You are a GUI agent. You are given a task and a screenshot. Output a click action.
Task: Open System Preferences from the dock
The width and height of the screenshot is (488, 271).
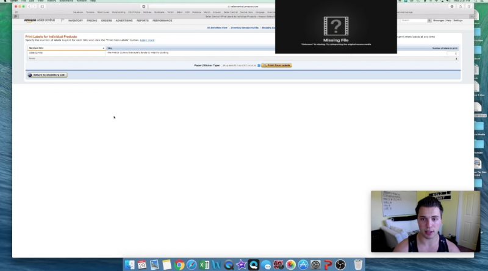pyautogui.click(x=315, y=265)
